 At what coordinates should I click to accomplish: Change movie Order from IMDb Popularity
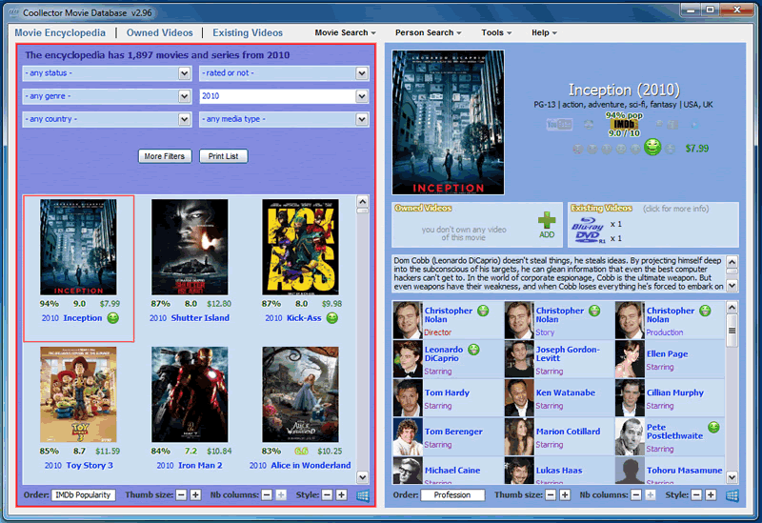pos(83,494)
